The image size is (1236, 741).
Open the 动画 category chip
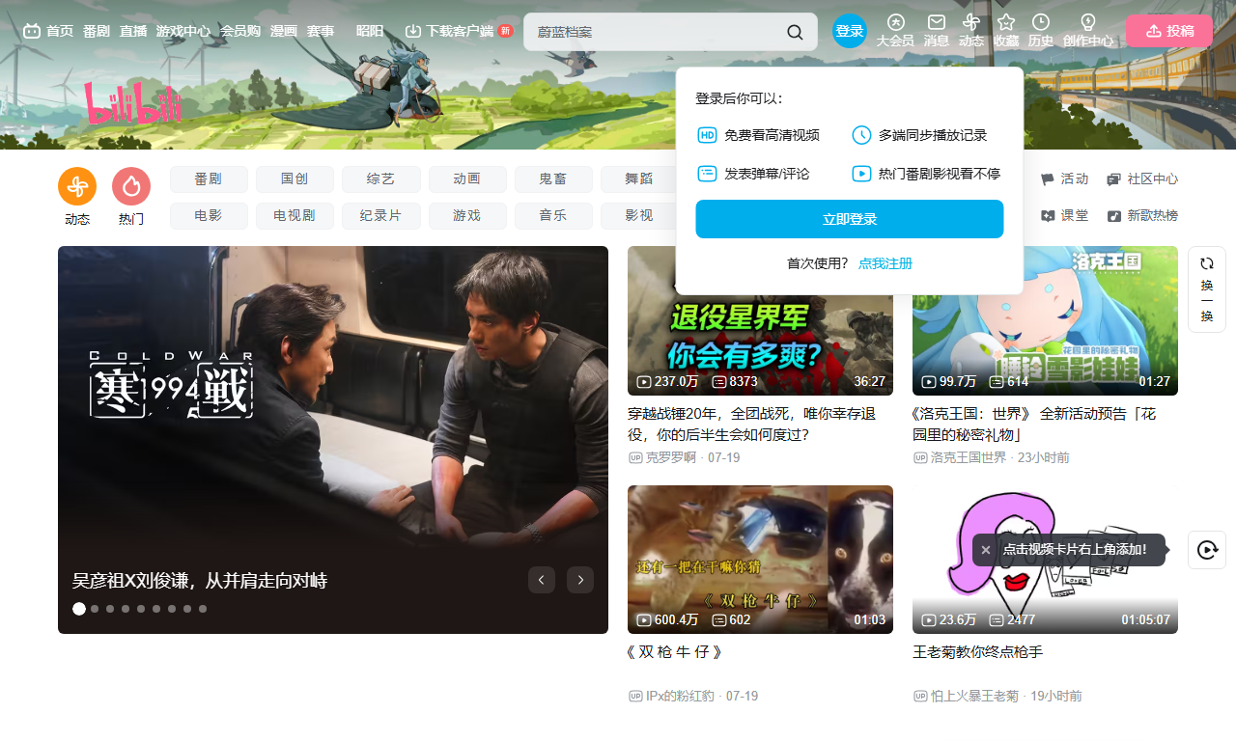pyautogui.click(x=466, y=179)
